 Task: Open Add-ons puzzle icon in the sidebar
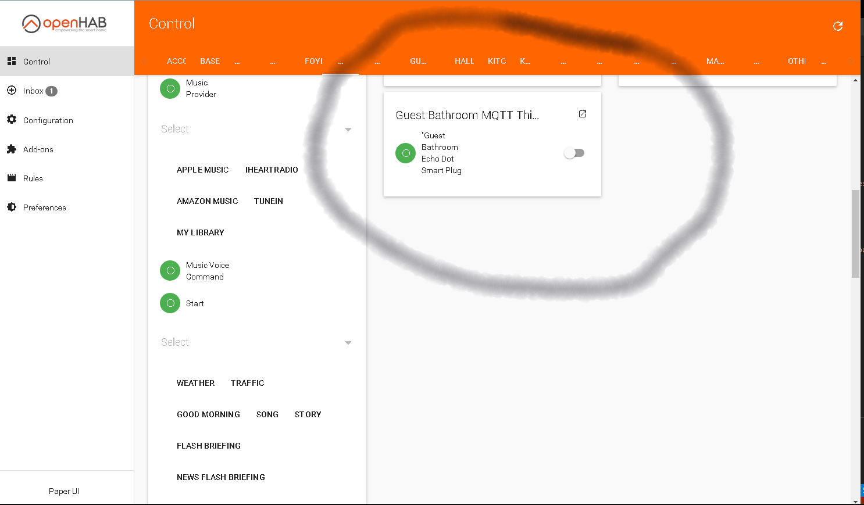click(12, 149)
